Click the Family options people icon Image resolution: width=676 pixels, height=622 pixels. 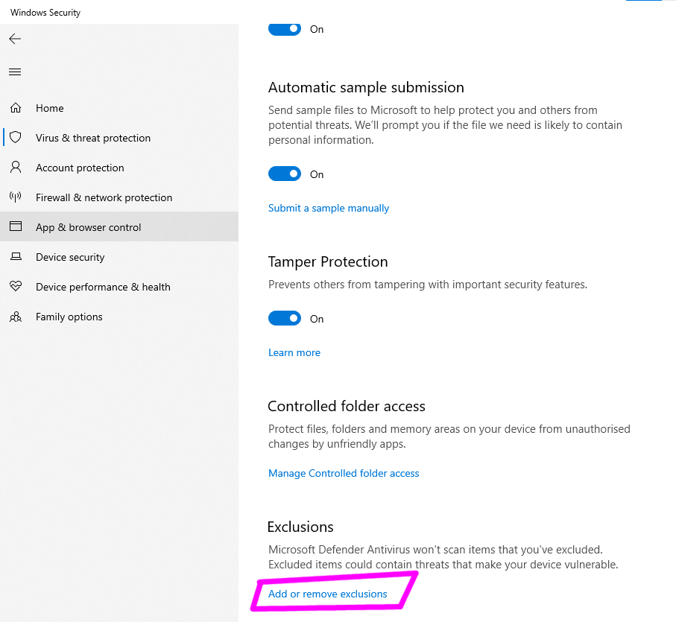(x=16, y=317)
